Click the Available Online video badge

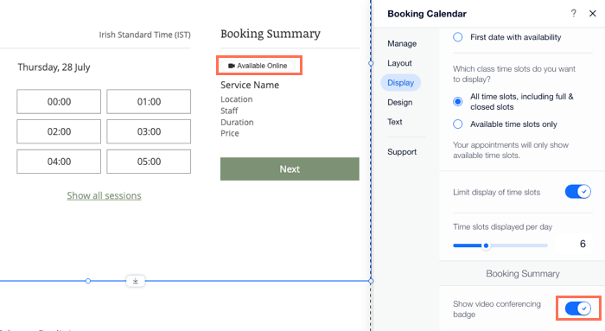258,66
